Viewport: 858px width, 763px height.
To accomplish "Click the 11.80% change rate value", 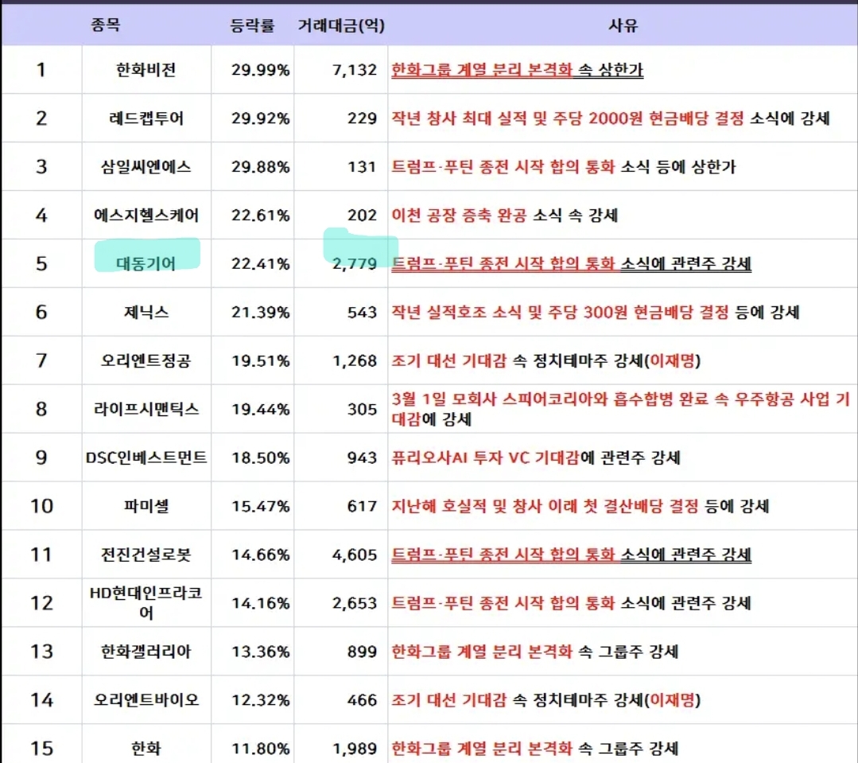I will point(260,748).
